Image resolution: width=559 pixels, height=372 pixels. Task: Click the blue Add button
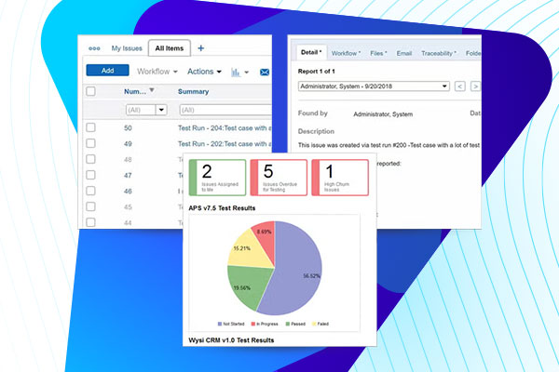click(x=107, y=71)
